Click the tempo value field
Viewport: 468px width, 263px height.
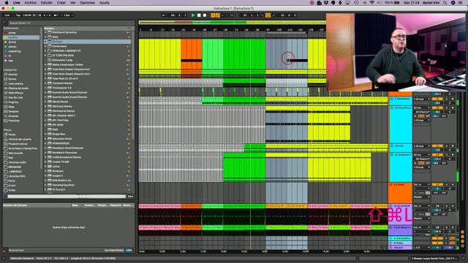(x=27, y=15)
